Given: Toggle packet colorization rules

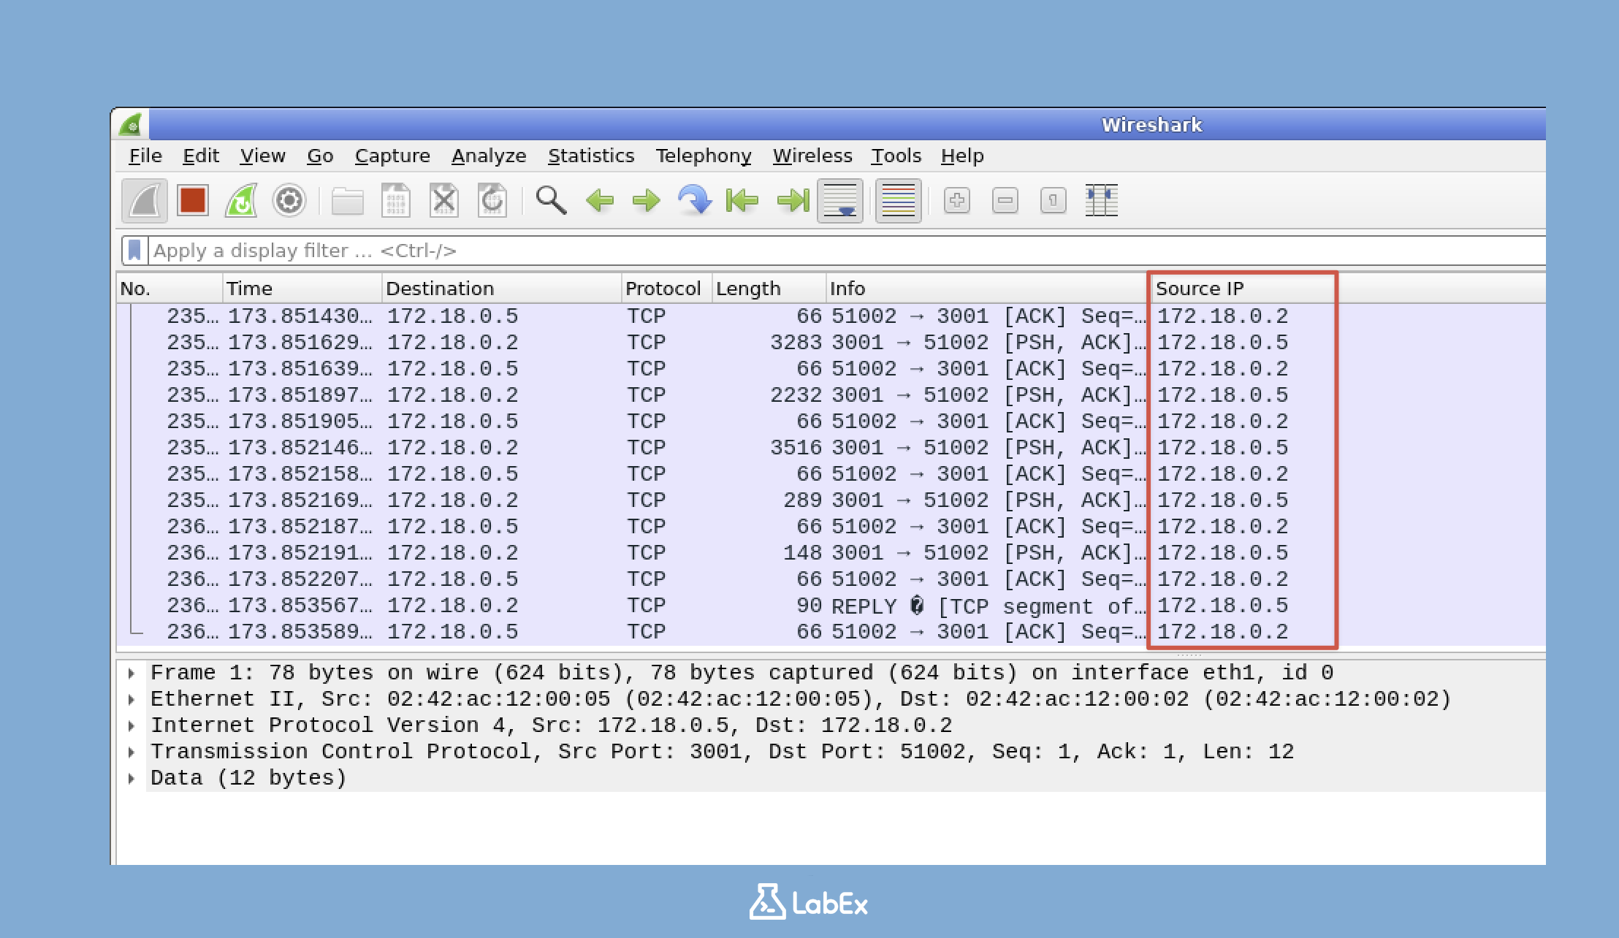Looking at the screenshot, I should (x=898, y=201).
